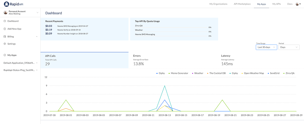This screenshot has height=124, width=304.
Task: Expand the Personal Account switcher chevron
Action: pos(37,13)
